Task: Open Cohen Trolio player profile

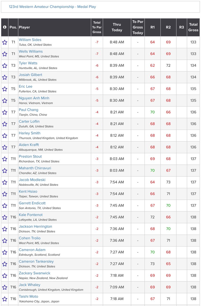Action: [30, 238]
